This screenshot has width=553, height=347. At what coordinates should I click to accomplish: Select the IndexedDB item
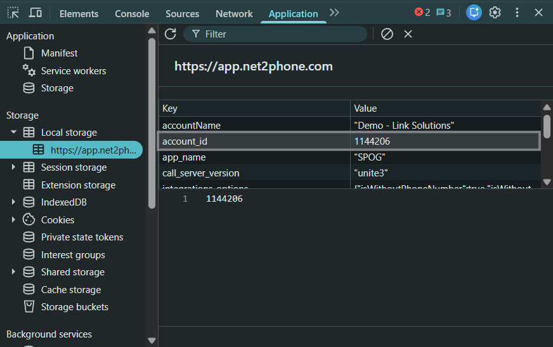[64, 202]
